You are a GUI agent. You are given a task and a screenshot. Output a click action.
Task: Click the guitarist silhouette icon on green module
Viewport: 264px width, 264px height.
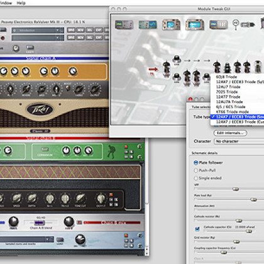pos(111,151)
